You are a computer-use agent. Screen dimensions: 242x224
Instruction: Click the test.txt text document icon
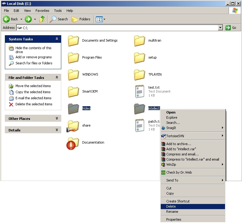140,91
